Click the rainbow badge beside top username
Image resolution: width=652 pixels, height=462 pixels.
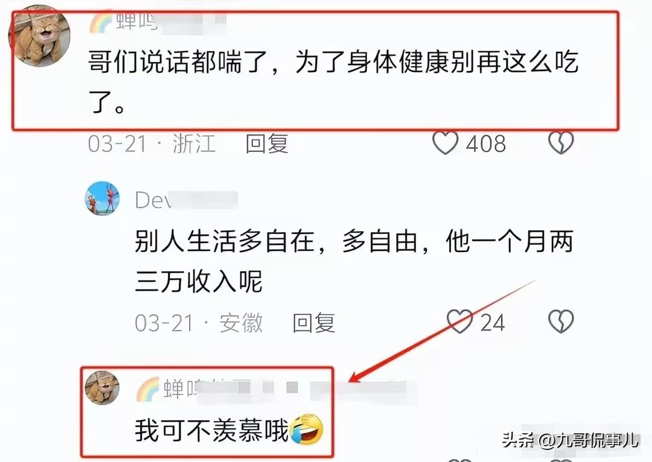point(101,21)
